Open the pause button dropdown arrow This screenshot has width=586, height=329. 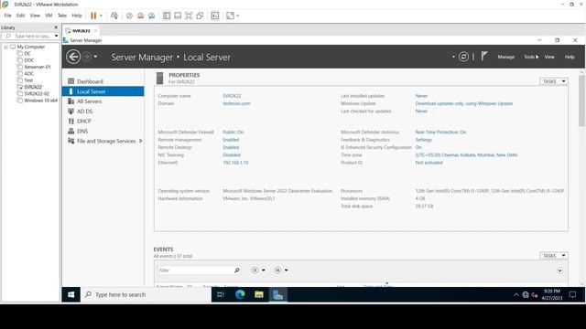(101, 16)
